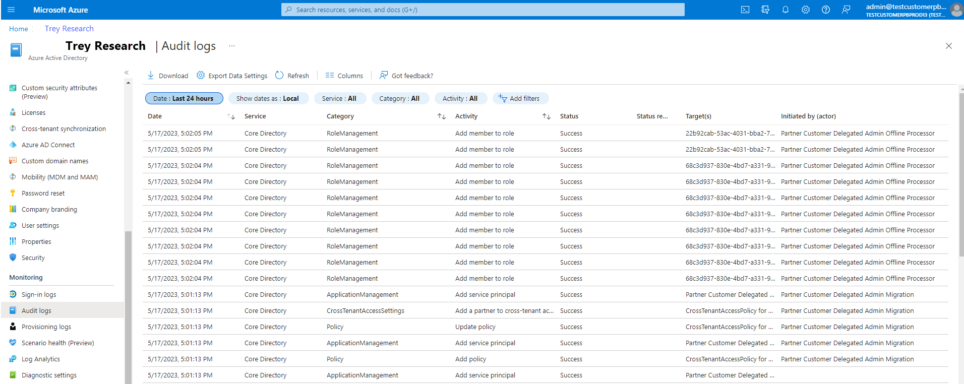Click the Licenses sidebar icon

(x=13, y=112)
